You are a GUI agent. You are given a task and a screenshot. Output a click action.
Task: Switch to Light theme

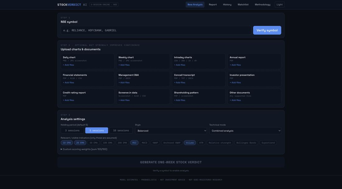(280, 5)
